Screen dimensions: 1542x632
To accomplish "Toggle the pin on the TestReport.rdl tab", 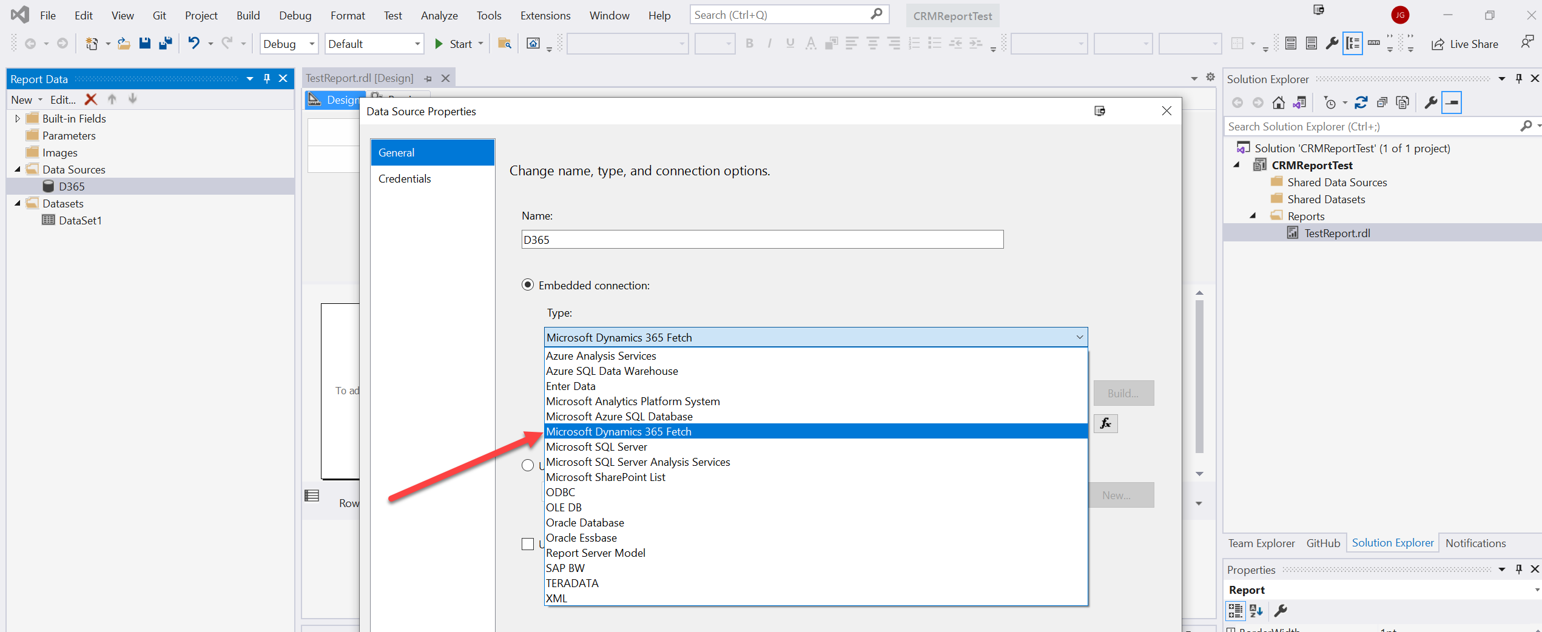I will coord(428,79).
